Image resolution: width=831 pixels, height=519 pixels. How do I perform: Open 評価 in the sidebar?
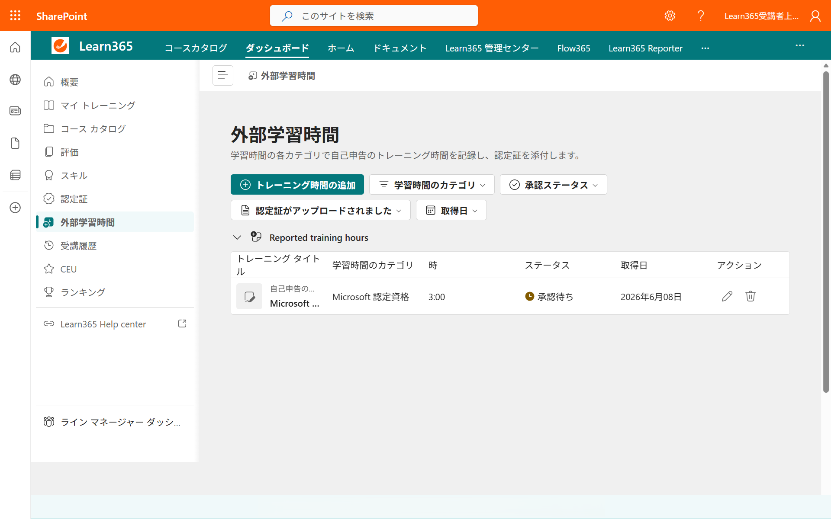pos(115,152)
